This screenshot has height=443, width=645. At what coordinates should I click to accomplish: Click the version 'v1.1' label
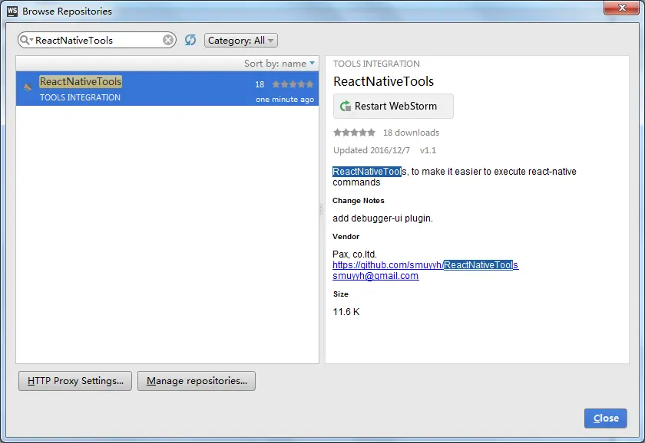point(428,150)
